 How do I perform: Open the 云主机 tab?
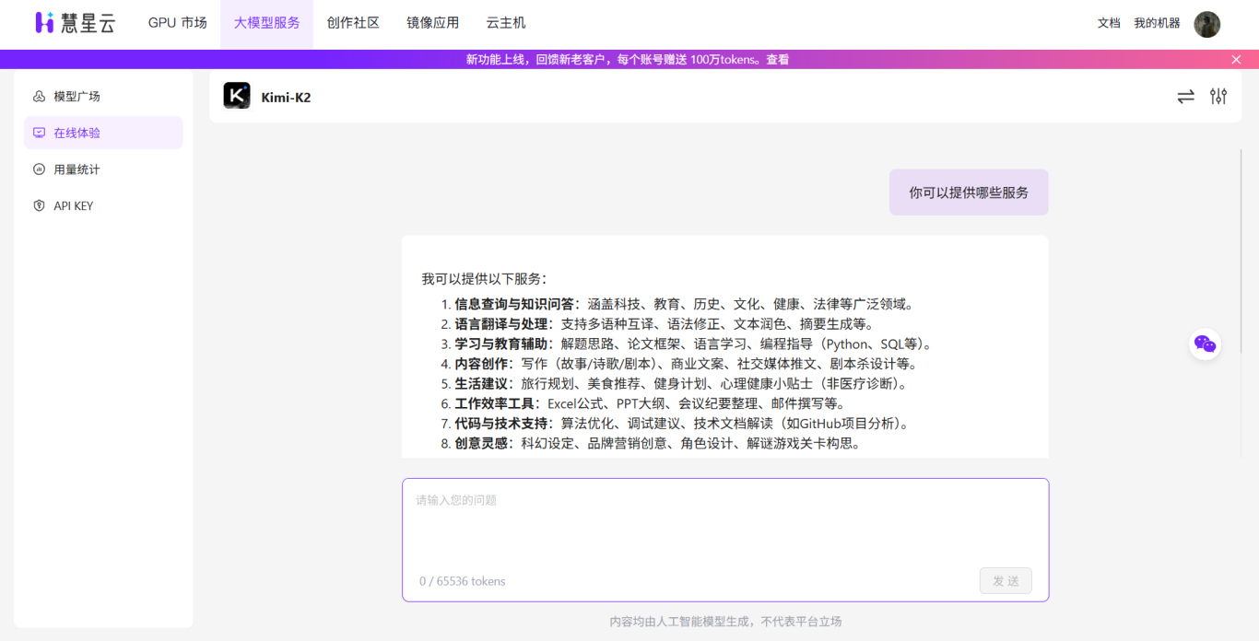tap(506, 23)
